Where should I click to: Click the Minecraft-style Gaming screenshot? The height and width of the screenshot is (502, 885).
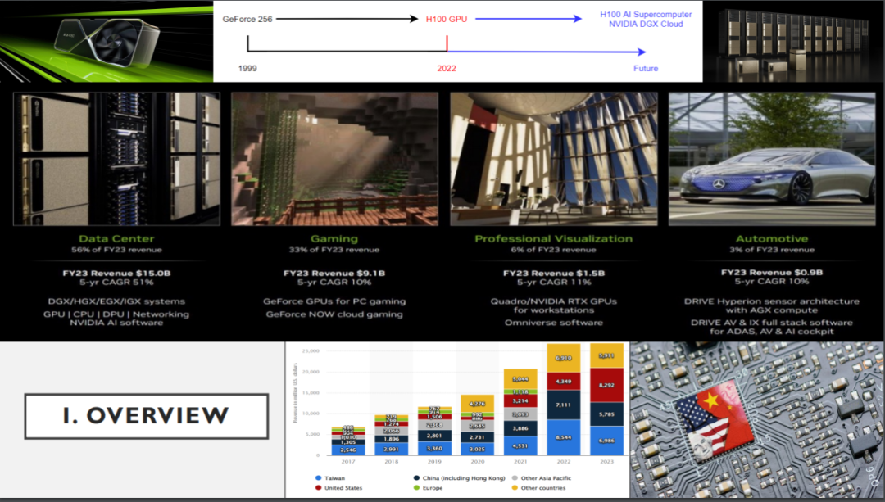coord(334,159)
